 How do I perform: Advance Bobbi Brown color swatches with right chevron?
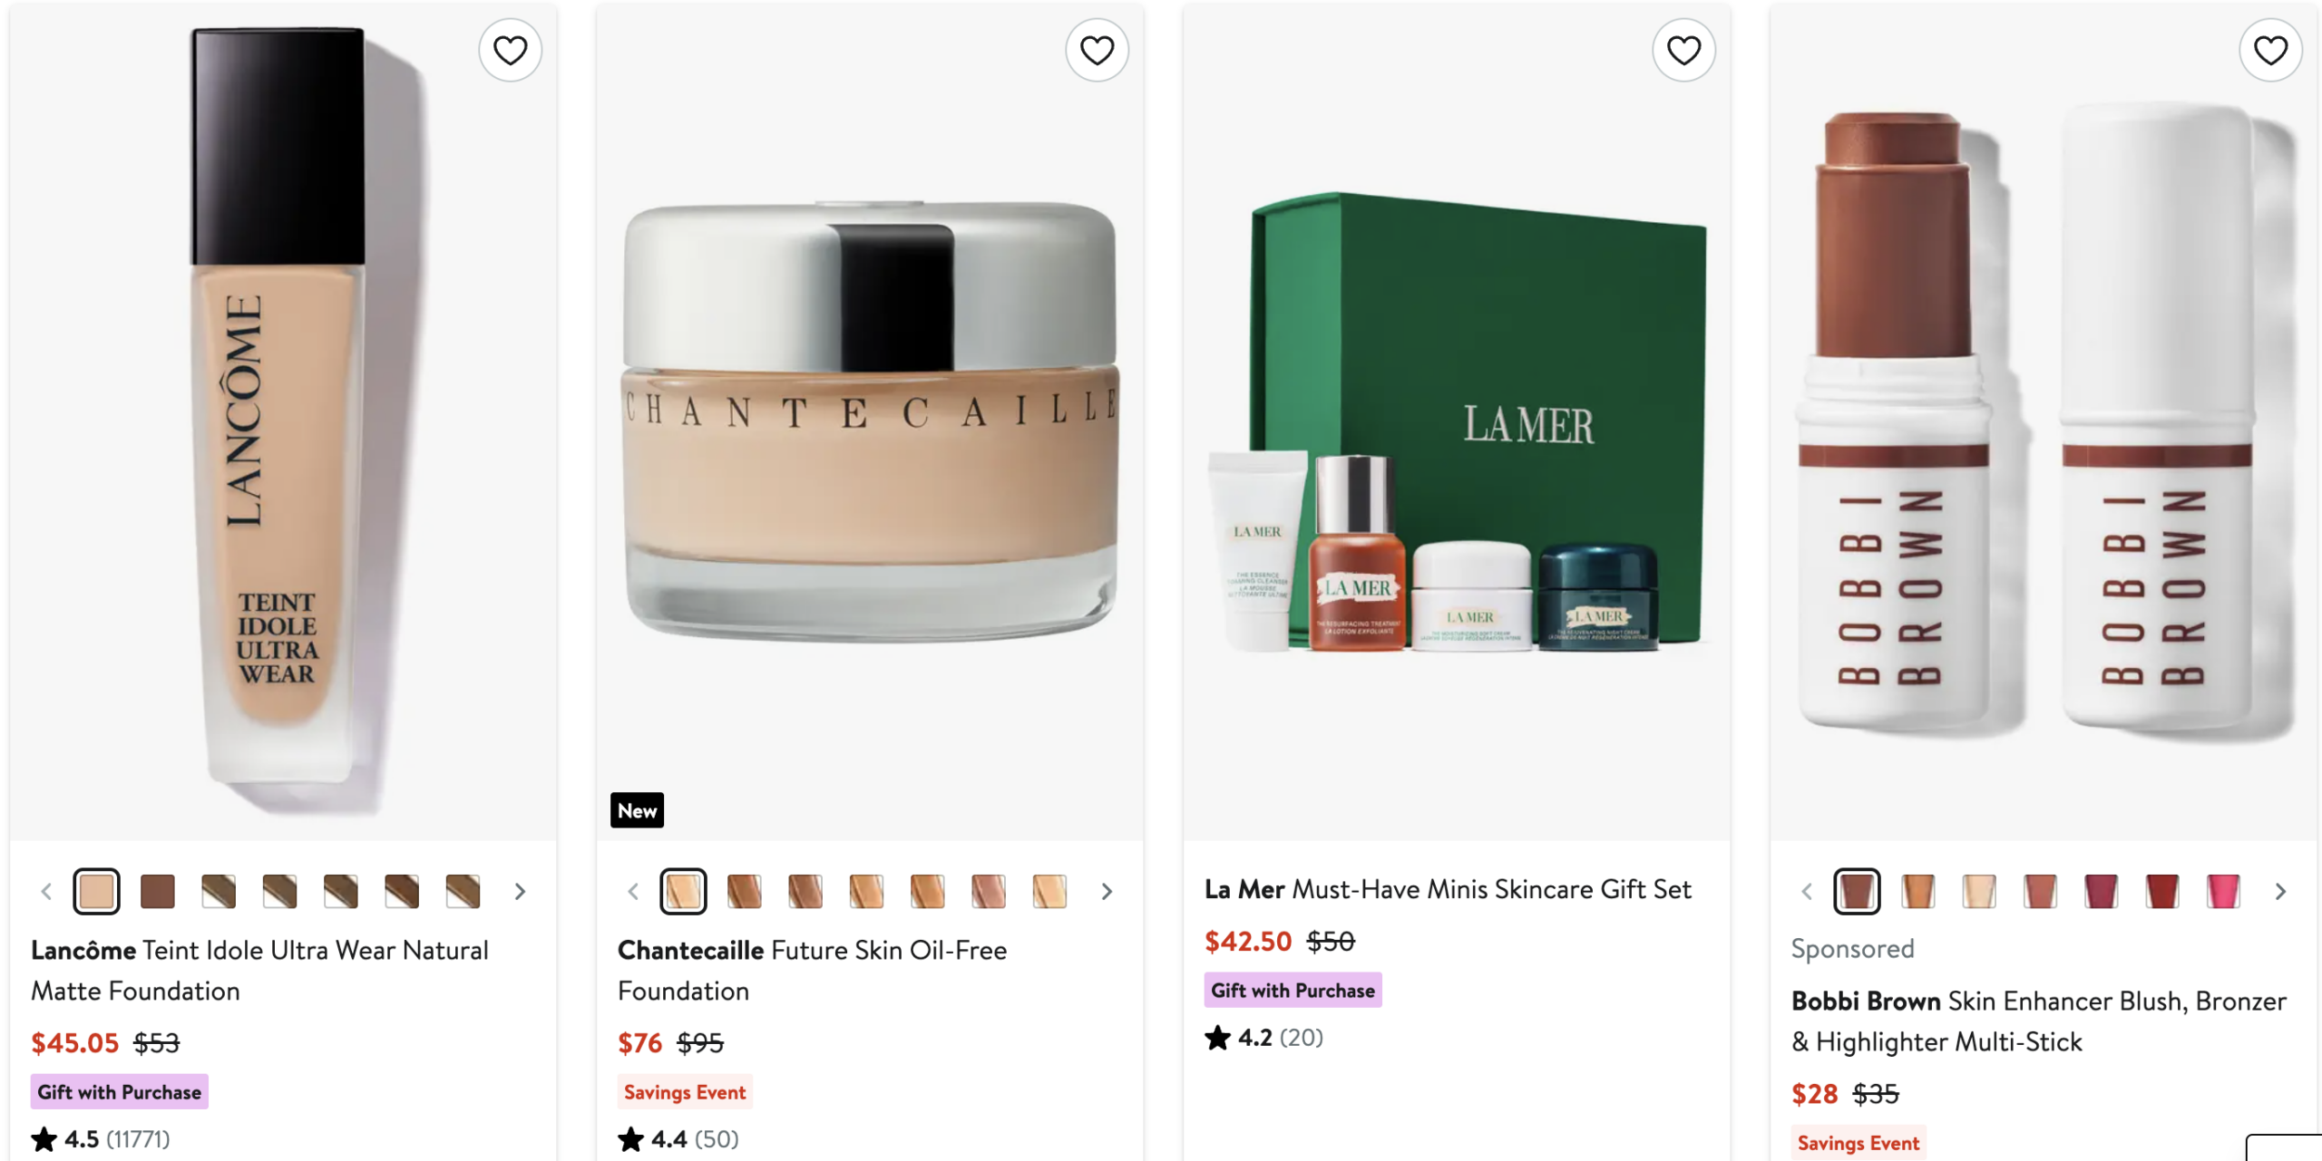[x=2280, y=892]
